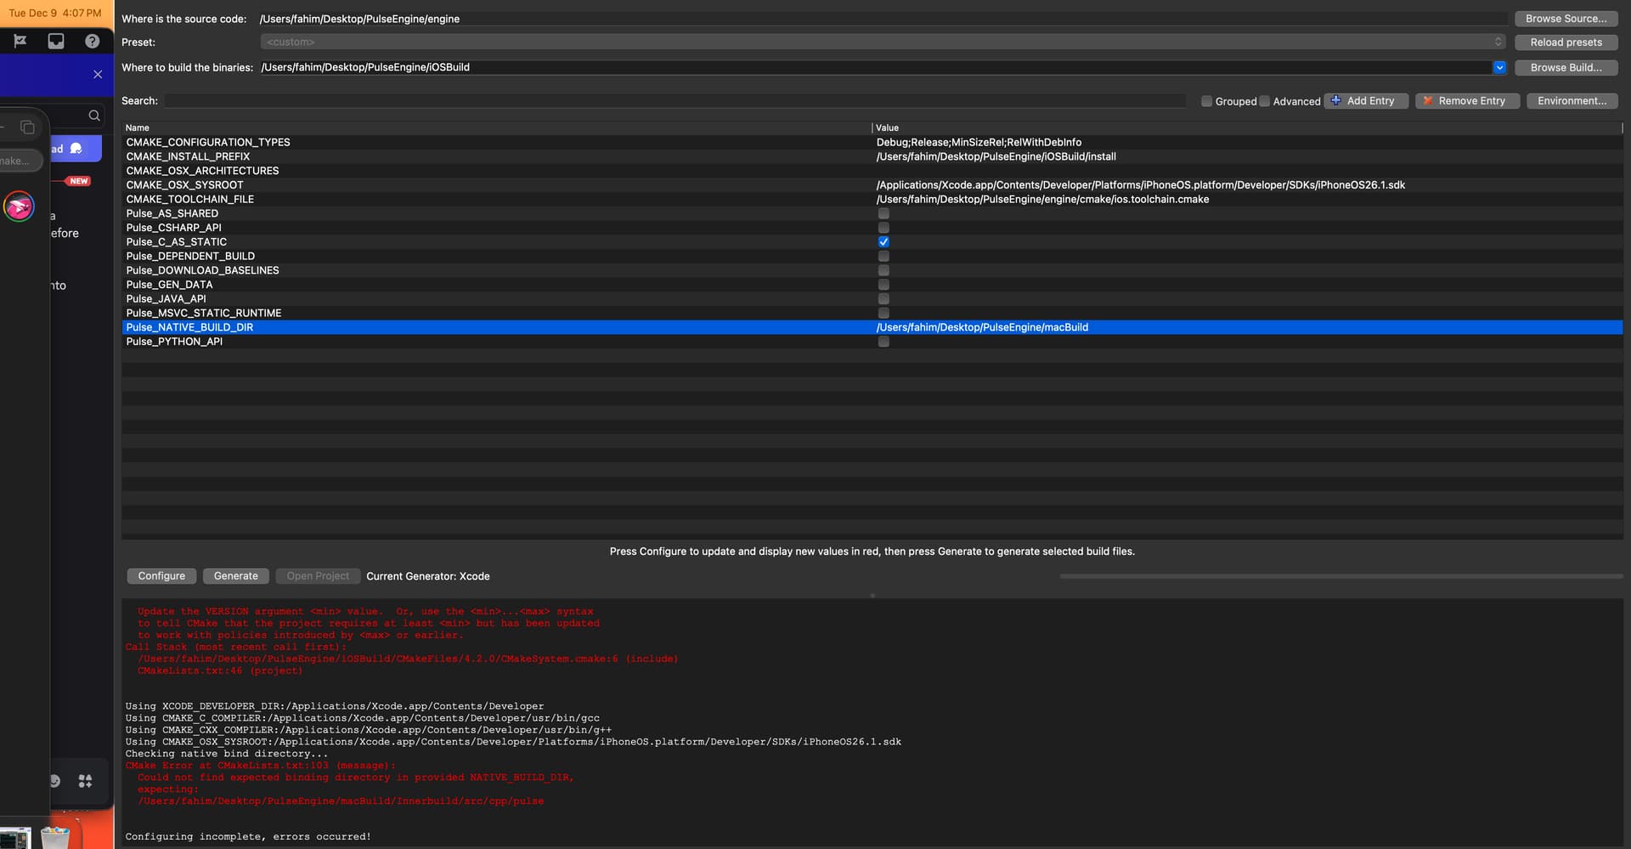
Task: Open the Environment... dialog
Action: 1572,101
